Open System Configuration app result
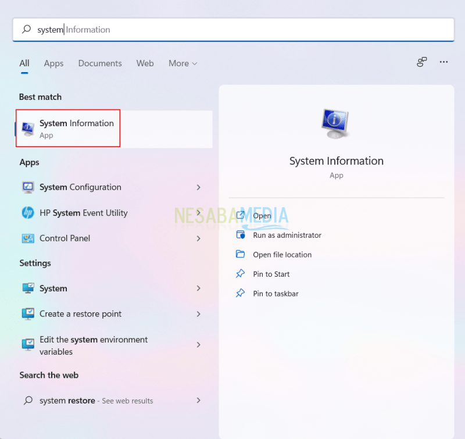The width and height of the screenshot is (465, 439). pyautogui.click(x=112, y=187)
